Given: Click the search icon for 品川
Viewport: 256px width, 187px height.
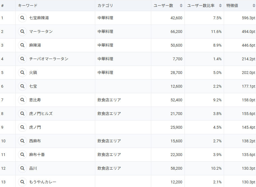Looking at the screenshot, I should point(22,168).
